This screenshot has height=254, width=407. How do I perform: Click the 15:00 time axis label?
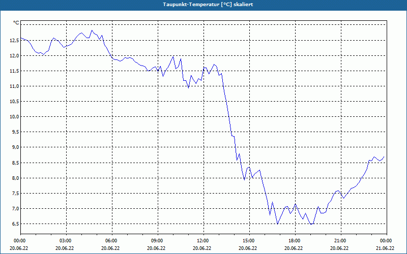tap(248, 241)
